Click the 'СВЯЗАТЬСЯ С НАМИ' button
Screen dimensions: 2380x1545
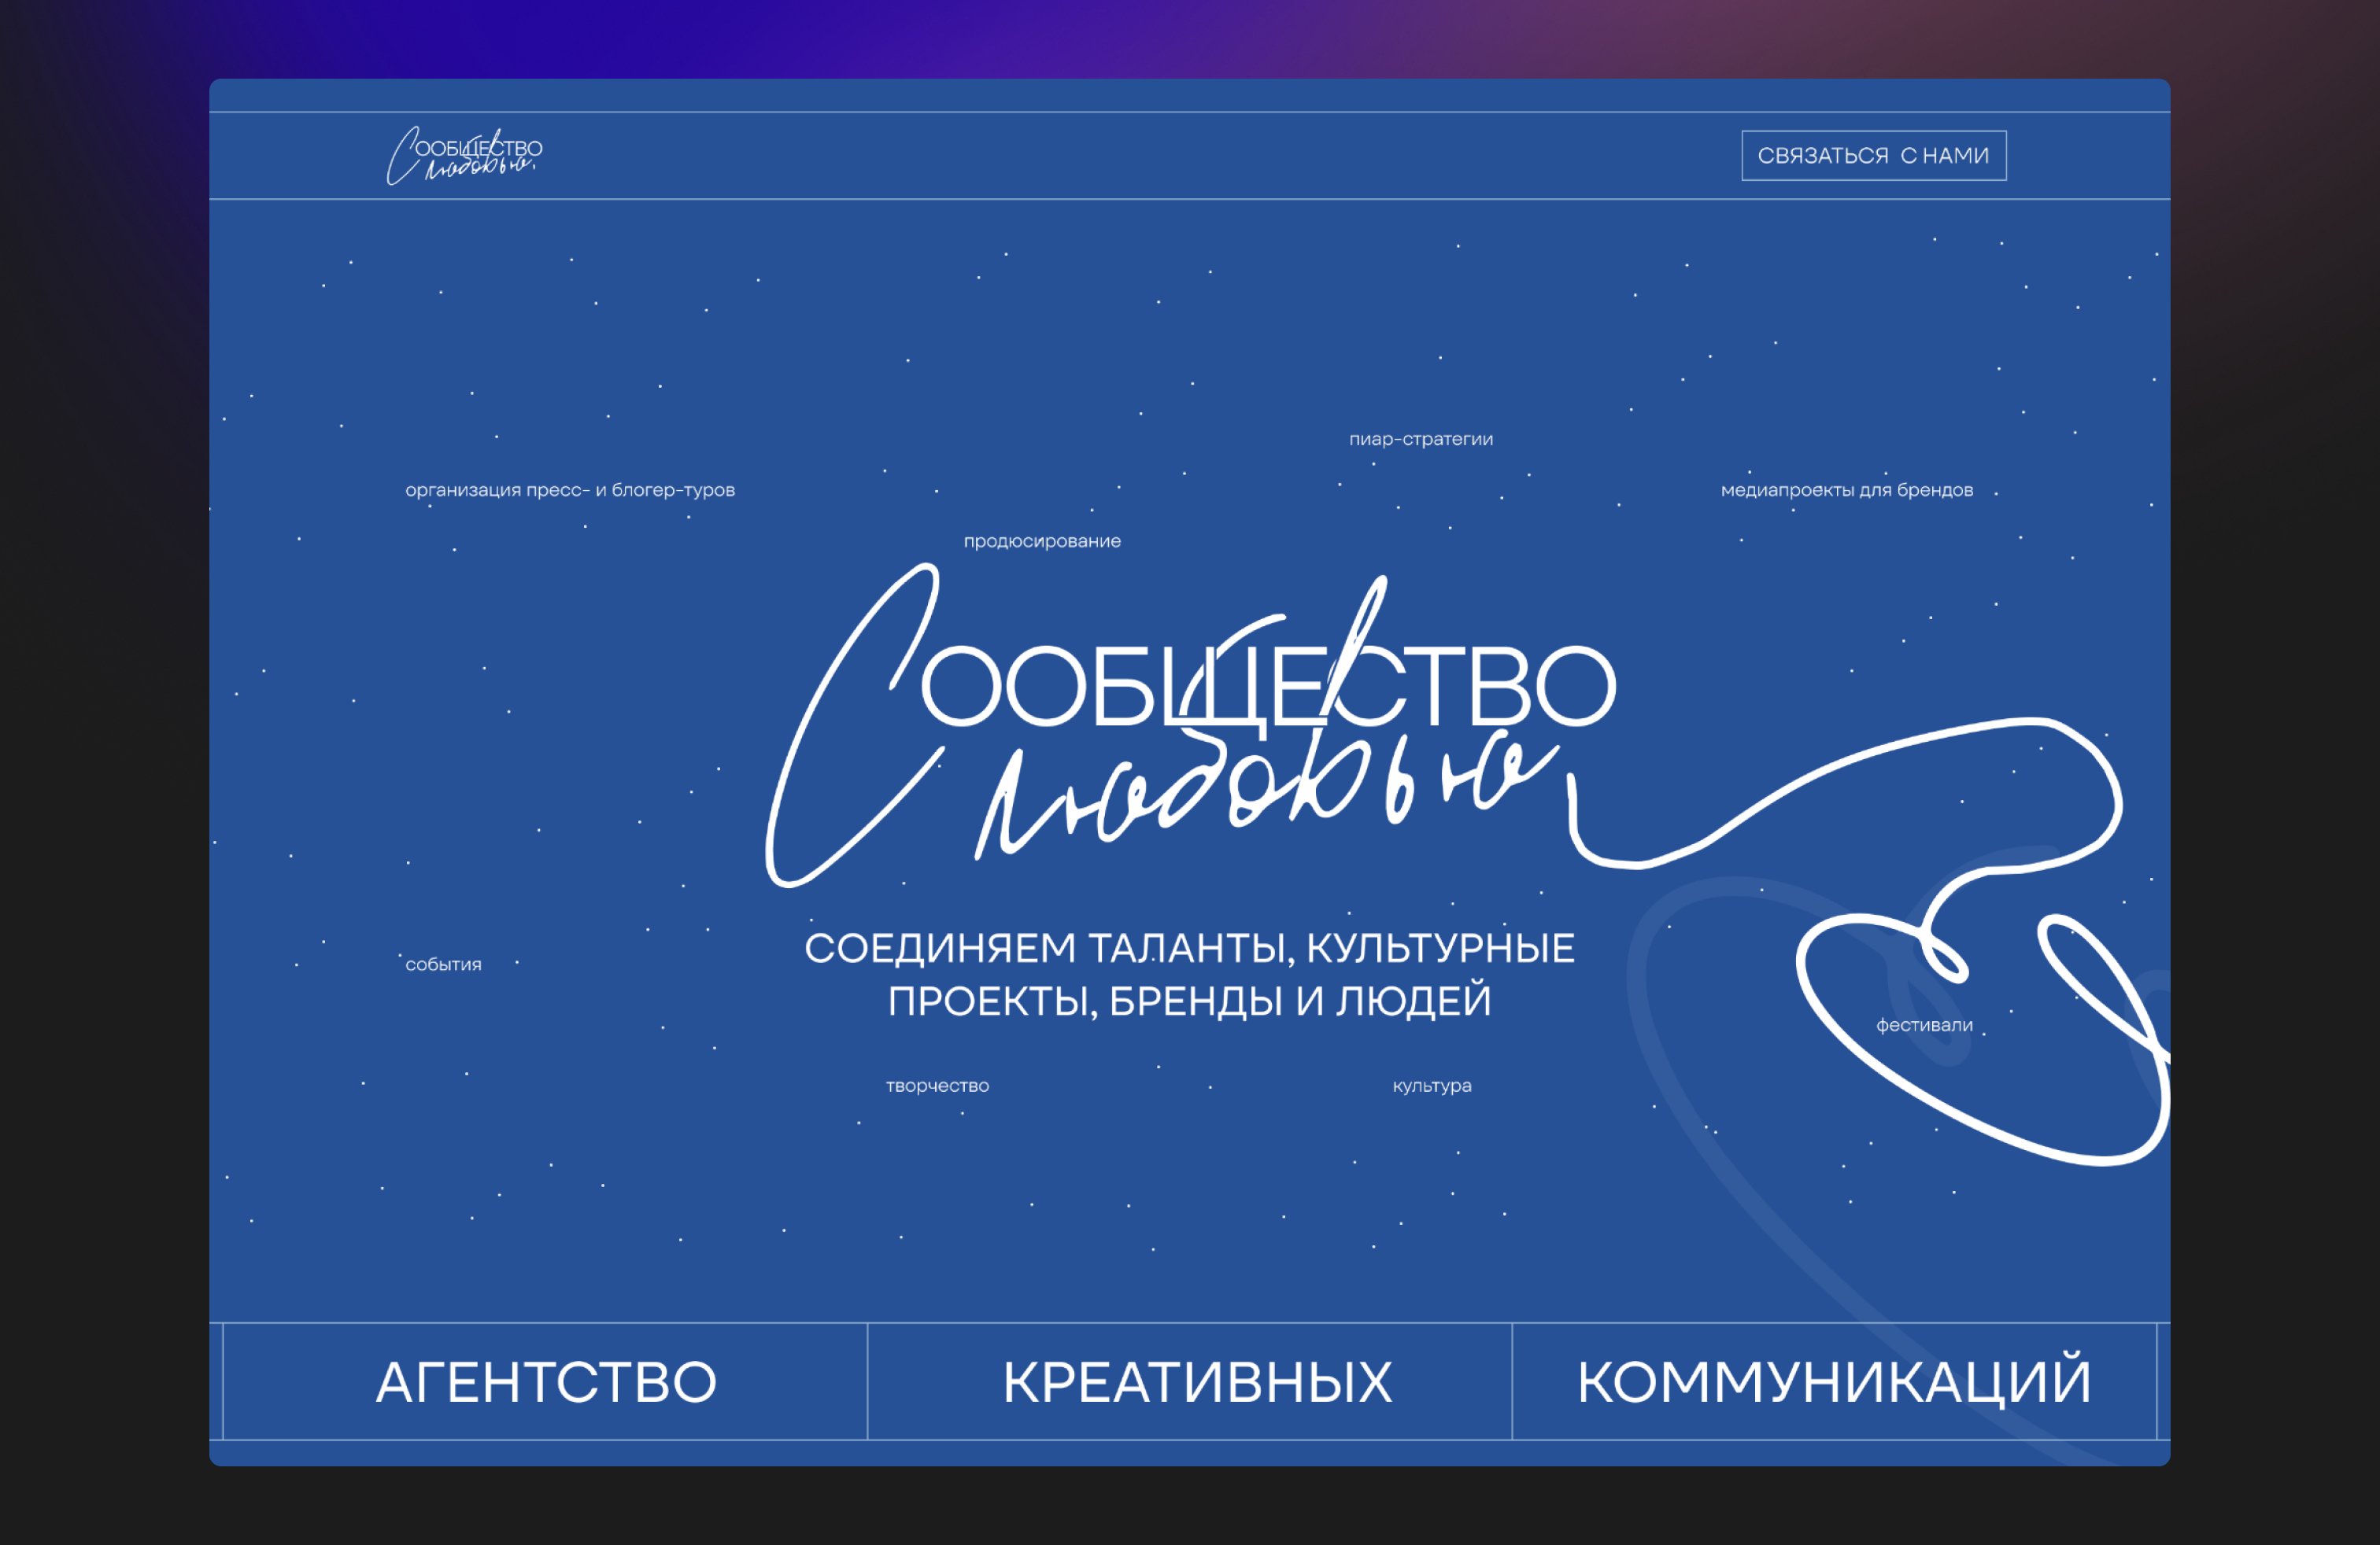1873,156
